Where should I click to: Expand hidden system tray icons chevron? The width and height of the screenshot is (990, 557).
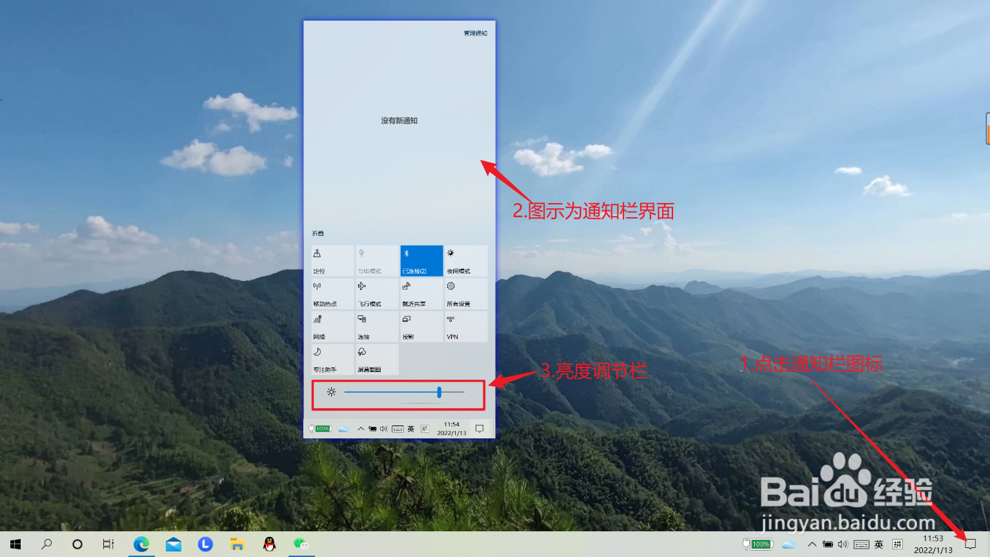pos(812,544)
